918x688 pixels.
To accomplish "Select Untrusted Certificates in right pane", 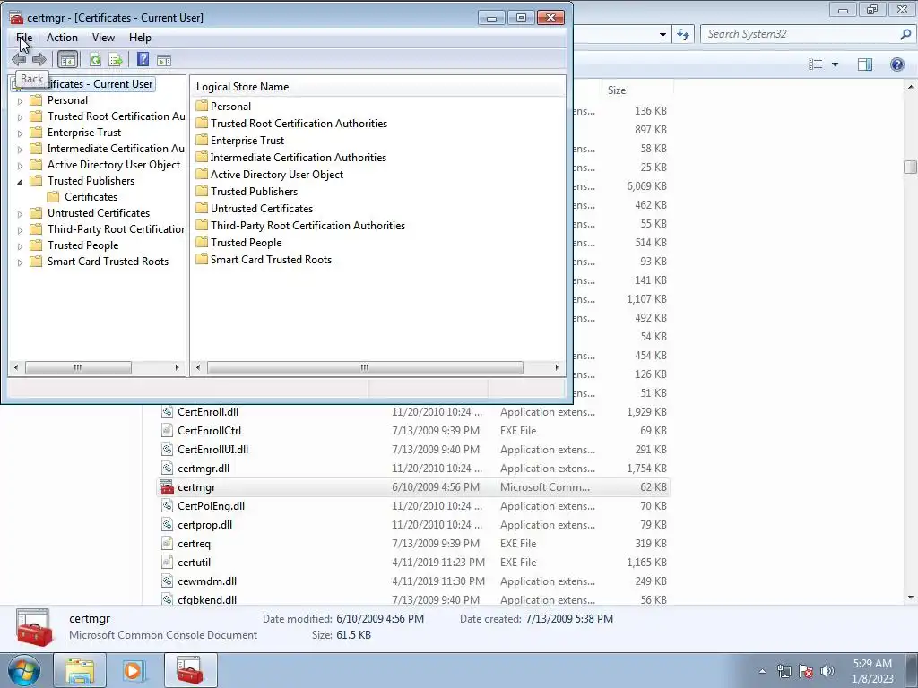I will pos(262,208).
